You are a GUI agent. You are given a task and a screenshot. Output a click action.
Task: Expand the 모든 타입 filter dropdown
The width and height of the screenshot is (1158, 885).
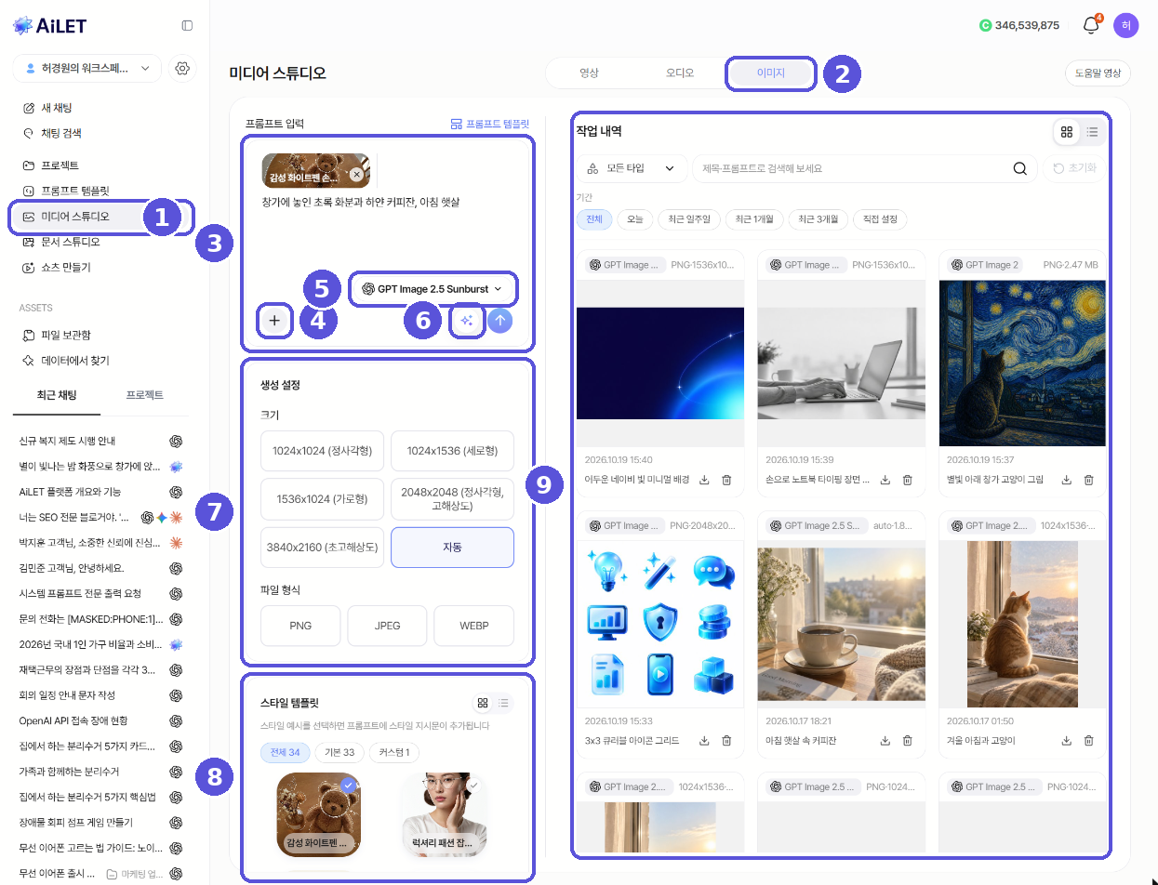[x=632, y=168]
